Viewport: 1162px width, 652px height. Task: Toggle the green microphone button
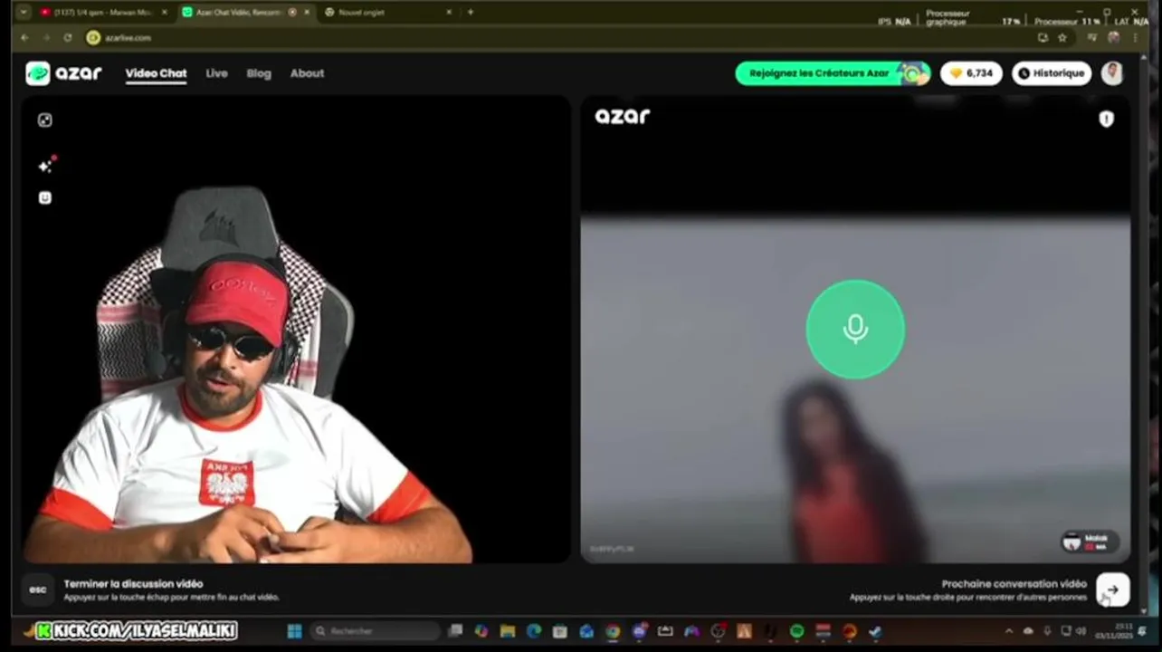click(855, 330)
